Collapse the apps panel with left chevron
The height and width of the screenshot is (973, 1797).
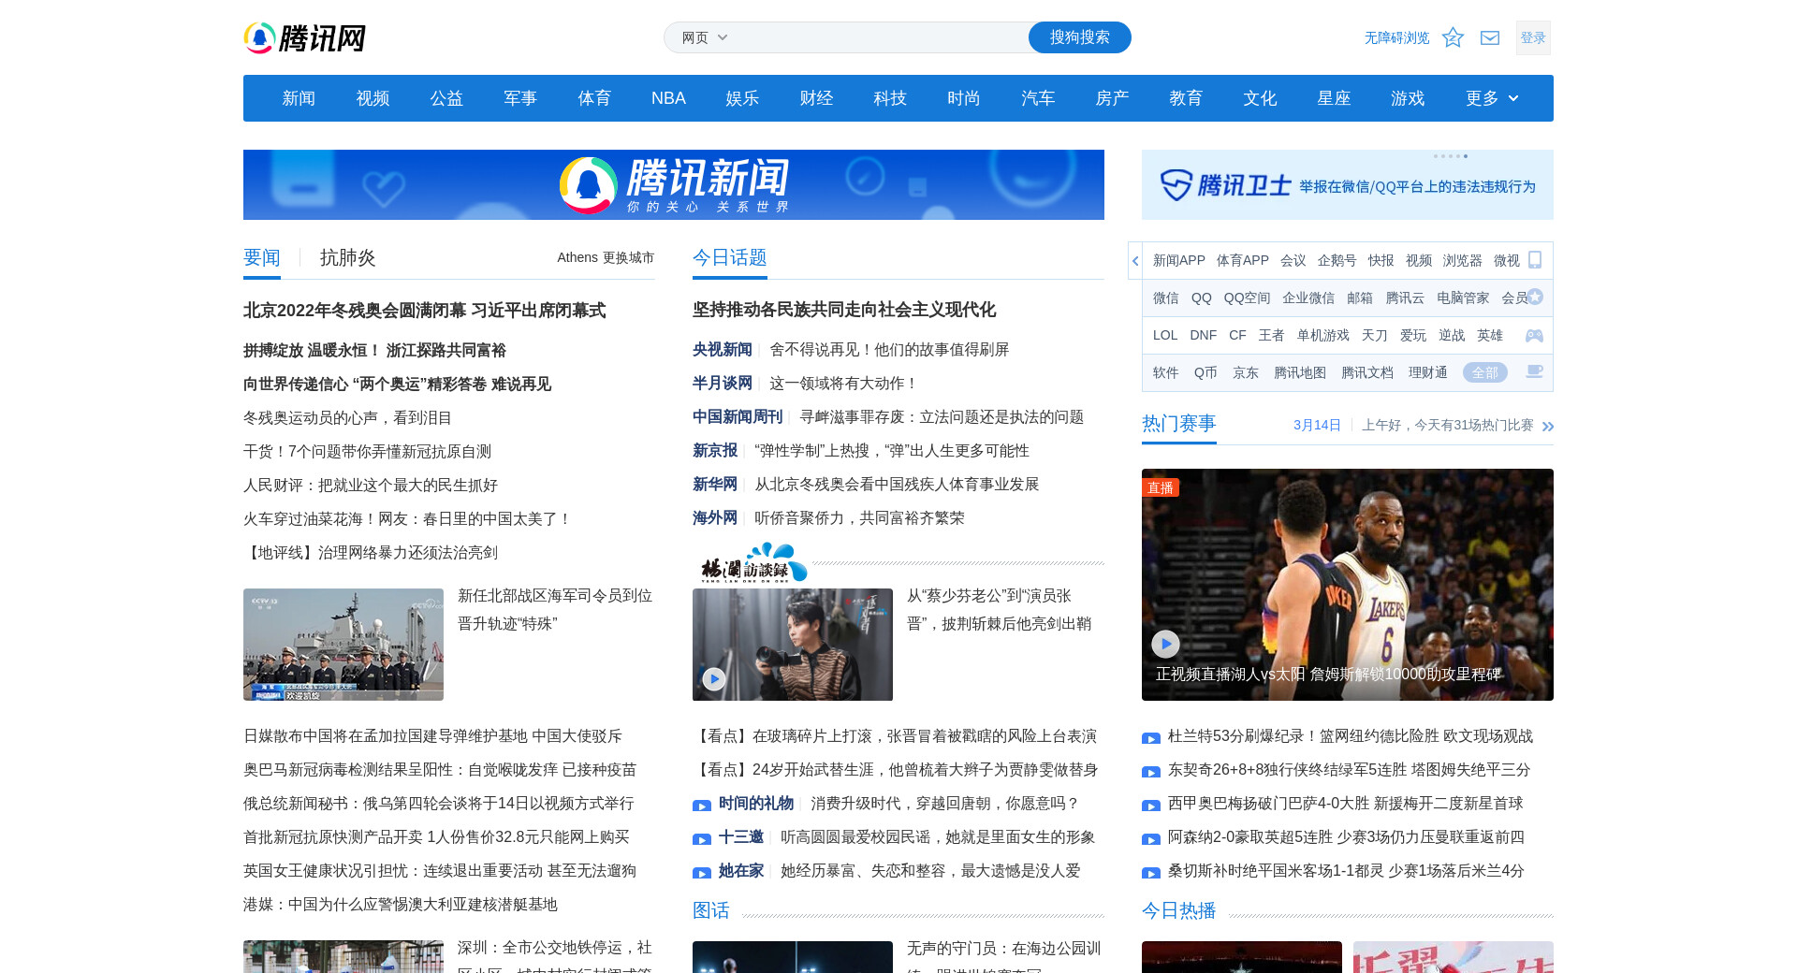(1135, 261)
